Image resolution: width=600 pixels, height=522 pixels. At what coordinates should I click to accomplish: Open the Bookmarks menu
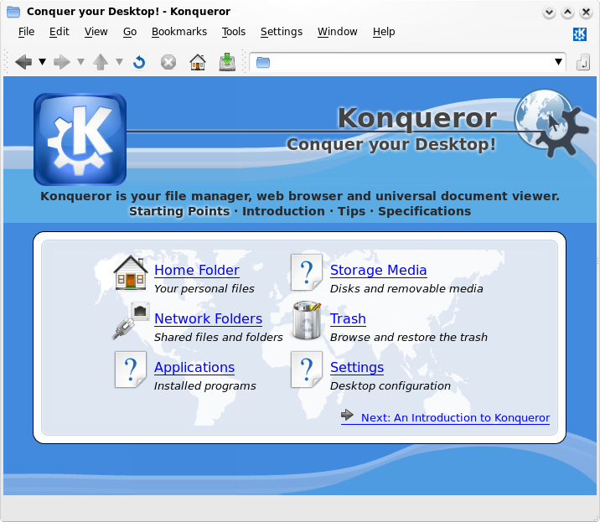pyautogui.click(x=179, y=32)
